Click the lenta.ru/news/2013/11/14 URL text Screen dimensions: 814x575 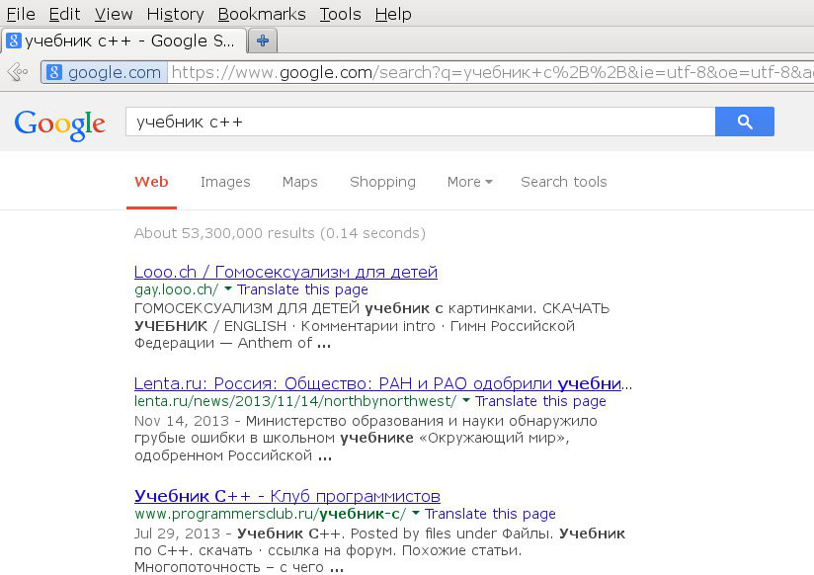click(295, 401)
